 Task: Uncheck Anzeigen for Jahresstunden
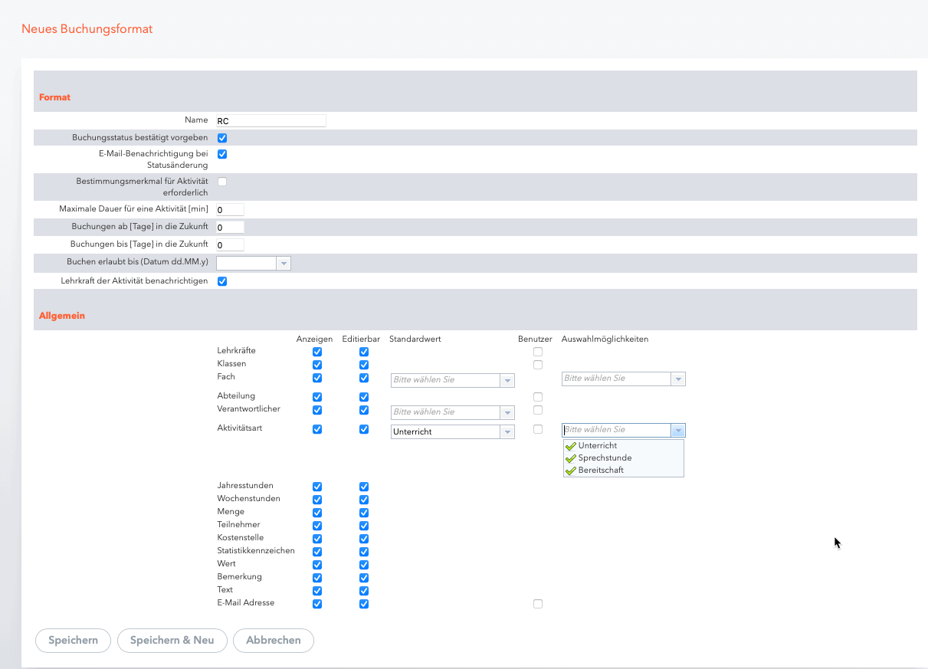(x=317, y=487)
